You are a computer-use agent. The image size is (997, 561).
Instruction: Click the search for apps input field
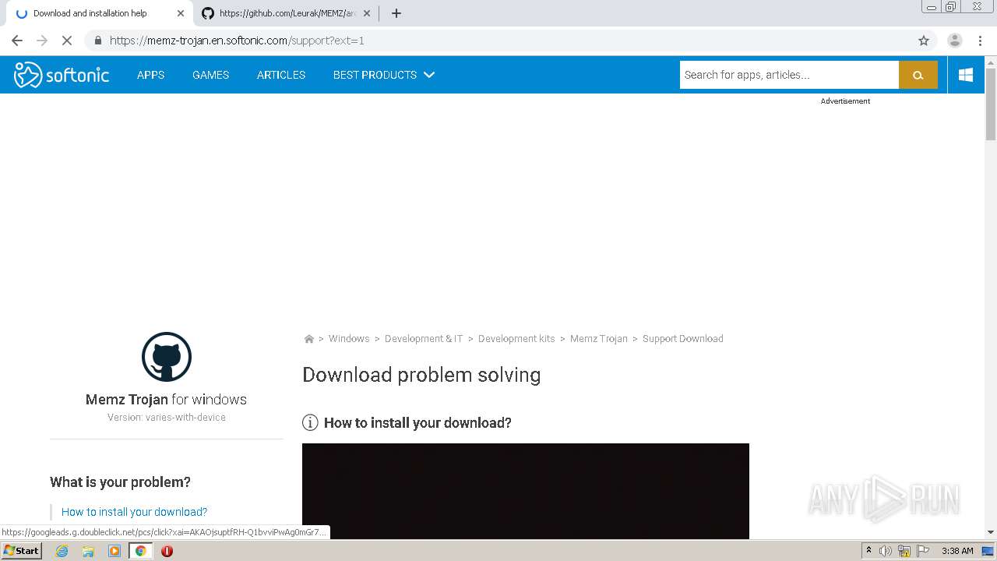[x=789, y=75]
